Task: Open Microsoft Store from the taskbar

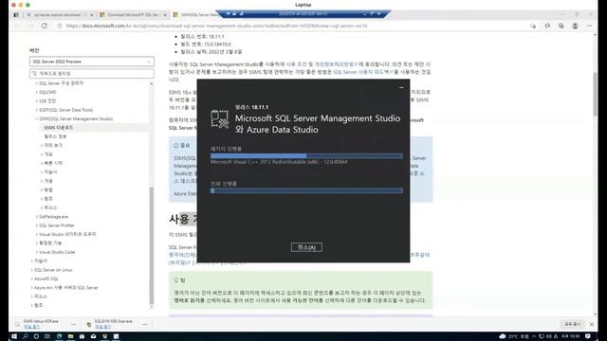Action: (82, 336)
